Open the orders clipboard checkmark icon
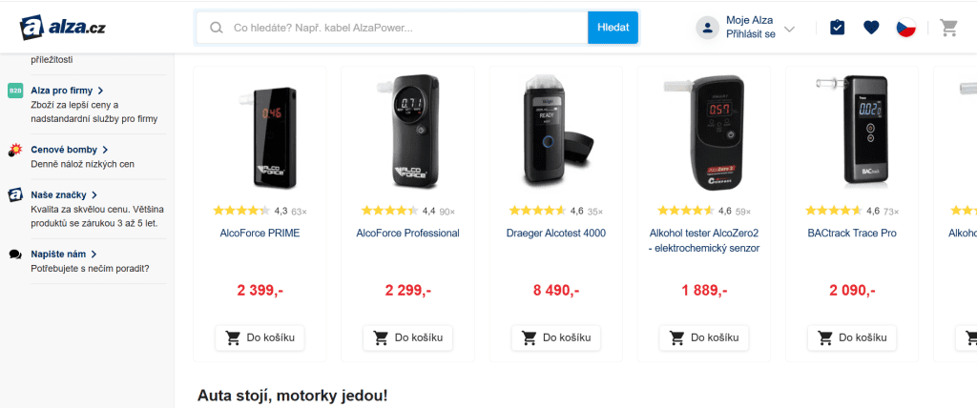Image resolution: width=977 pixels, height=408 pixels. tap(837, 28)
